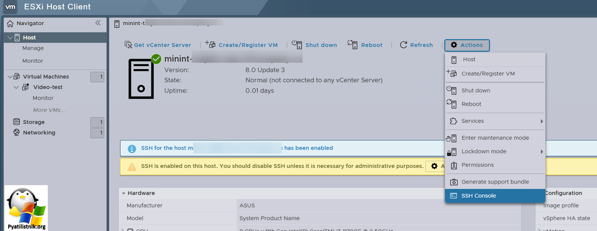Open SSH Console from Actions menu

[x=495, y=196]
